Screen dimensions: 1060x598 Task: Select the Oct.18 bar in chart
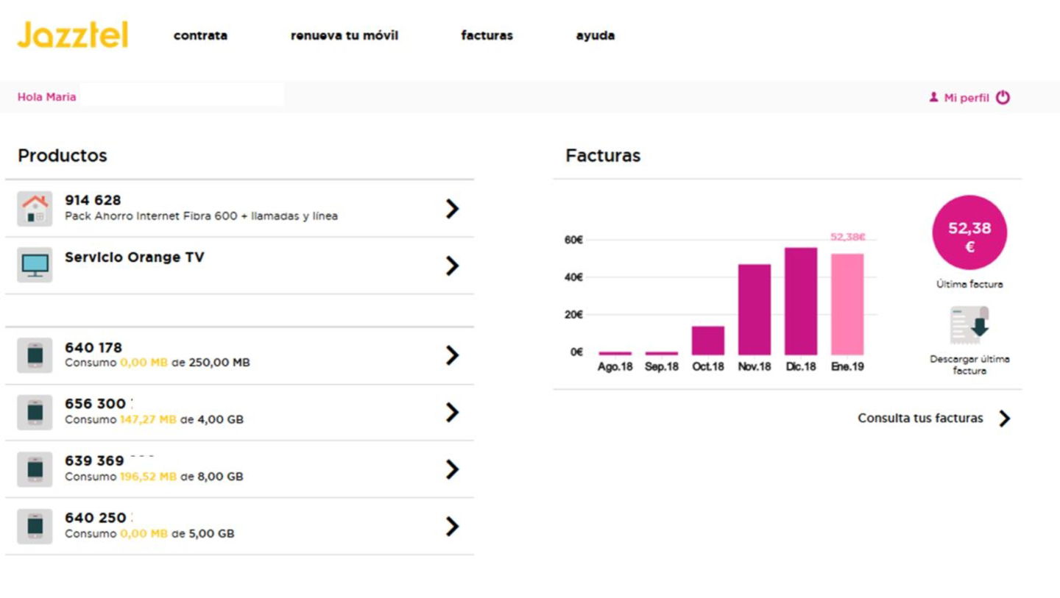click(x=708, y=341)
